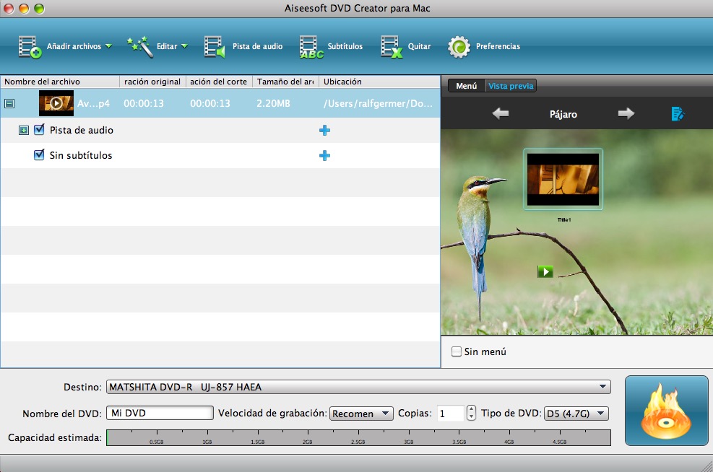Open the Añadir archivos dropdown arrow
This screenshot has height=472, width=713.
click(x=108, y=46)
